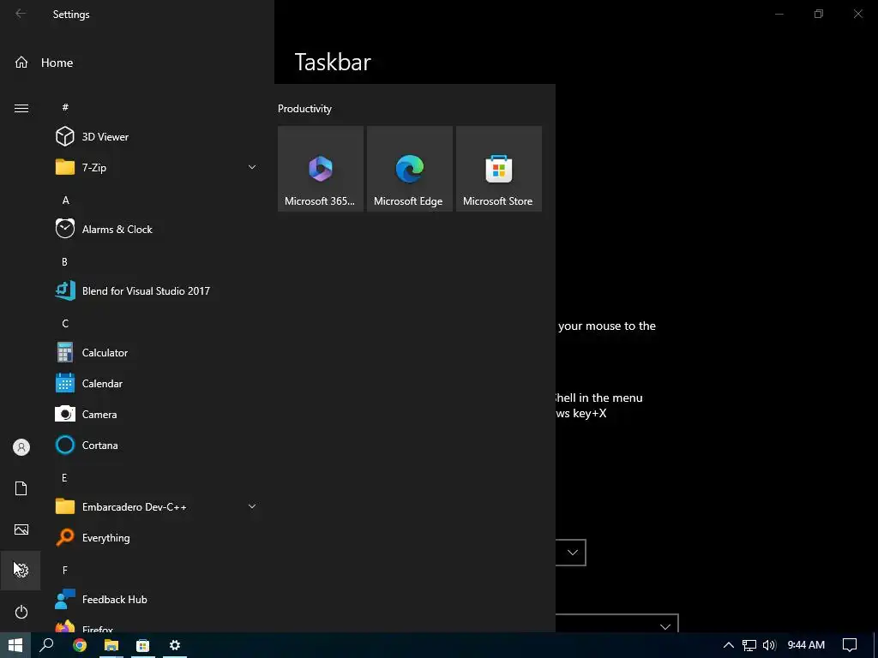Show hidden system tray icons
Screen dimensions: 878x658
pos(729,645)
